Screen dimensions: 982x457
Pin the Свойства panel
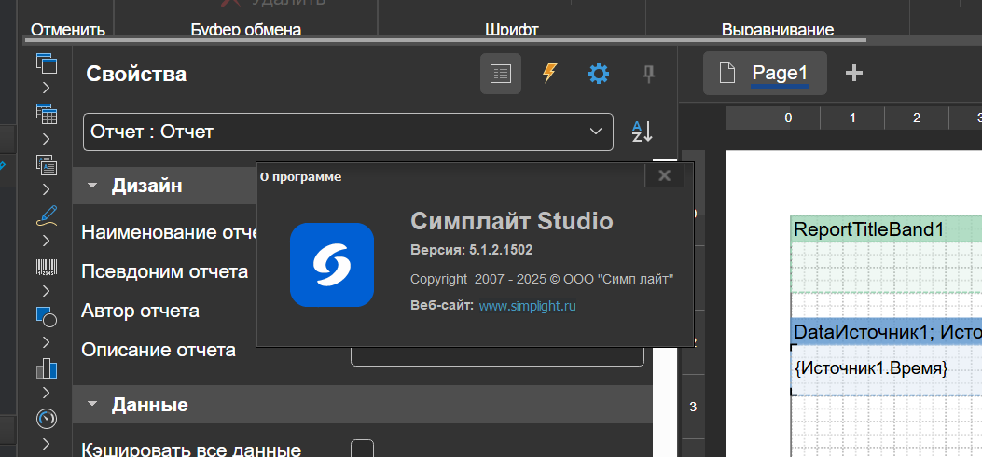coord(648,74)
